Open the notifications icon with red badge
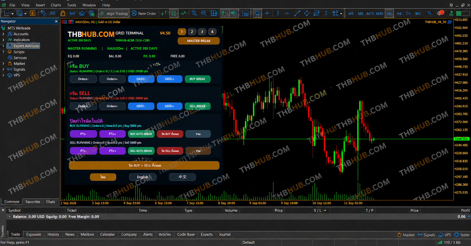471x246 pixels. pyautogui.click(x=440, y=13)
